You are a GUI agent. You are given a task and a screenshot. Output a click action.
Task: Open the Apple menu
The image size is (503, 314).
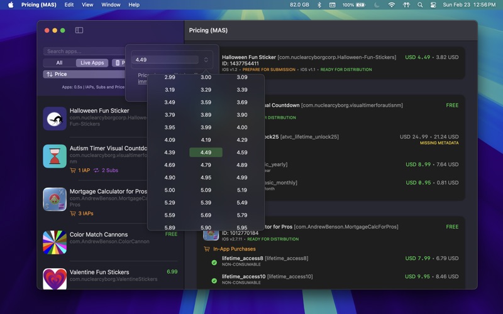(11, 5)
